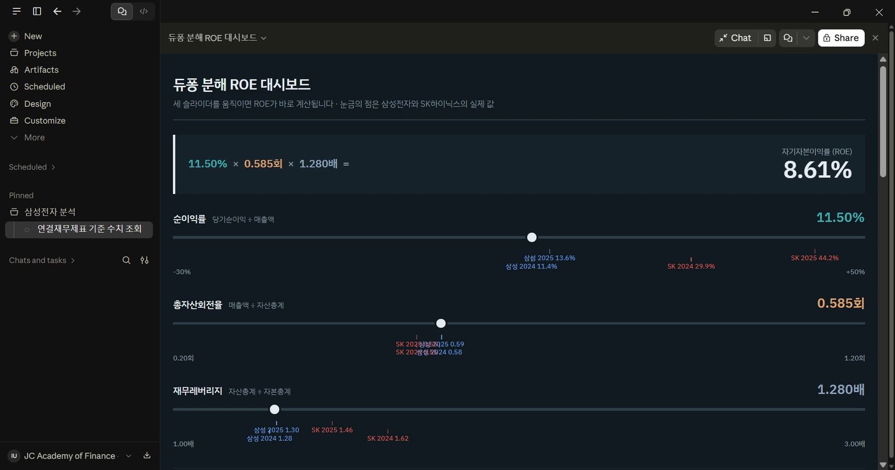
Task: Open the JC Academy of Finance account menu
Action: (70, 456)
